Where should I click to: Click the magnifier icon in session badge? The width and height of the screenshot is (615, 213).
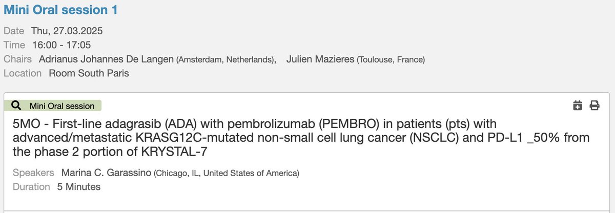click(16, 105)
